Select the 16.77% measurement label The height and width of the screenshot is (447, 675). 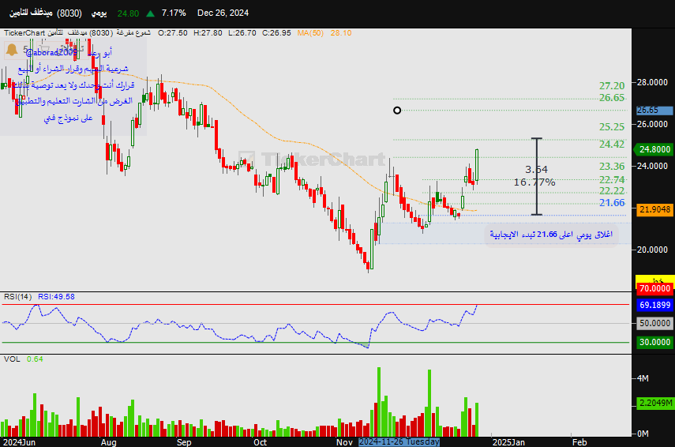(x=534, y=182)
